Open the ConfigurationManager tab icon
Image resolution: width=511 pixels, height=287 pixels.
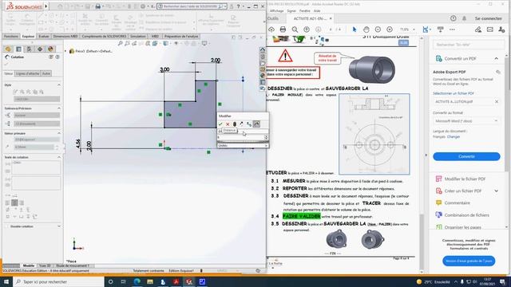pyautogui.click(x=29, y=49)
